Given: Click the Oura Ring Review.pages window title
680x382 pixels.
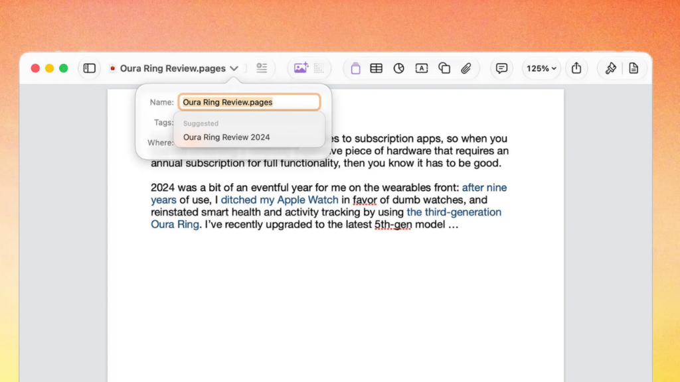Looking at the screenshot, I should pos(173,68).
